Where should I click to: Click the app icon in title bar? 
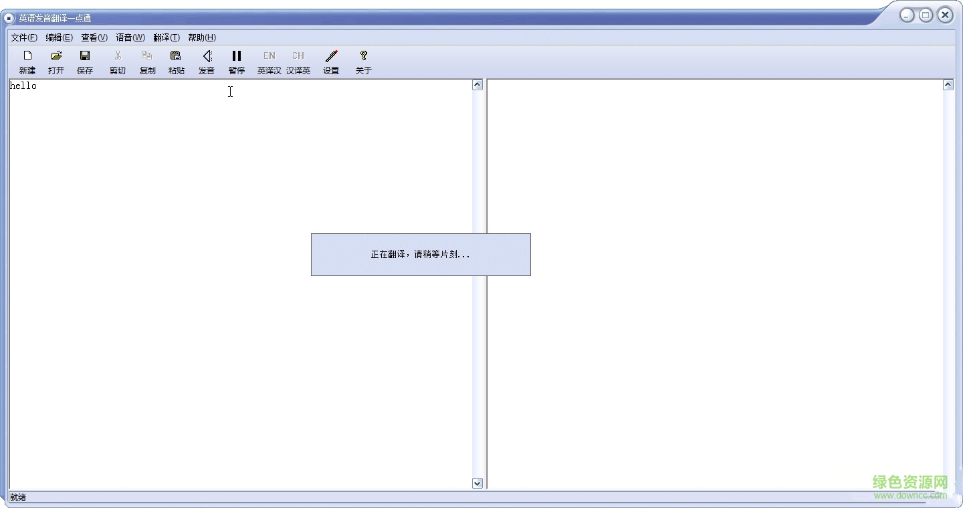[x=9, y=18]
